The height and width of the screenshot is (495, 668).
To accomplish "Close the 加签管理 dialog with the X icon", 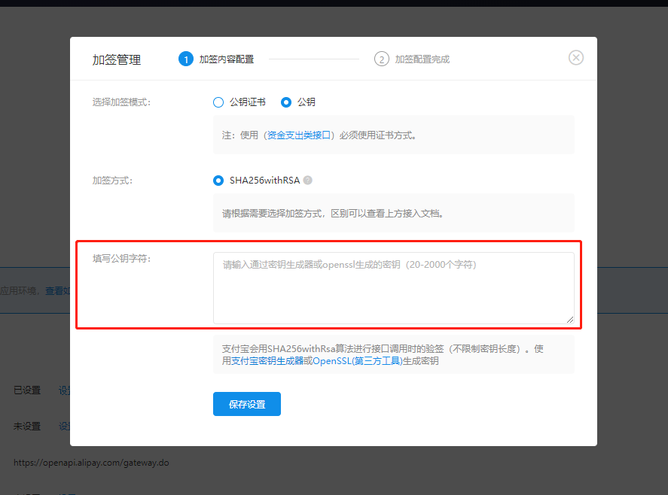I will [x=576, y=58].
